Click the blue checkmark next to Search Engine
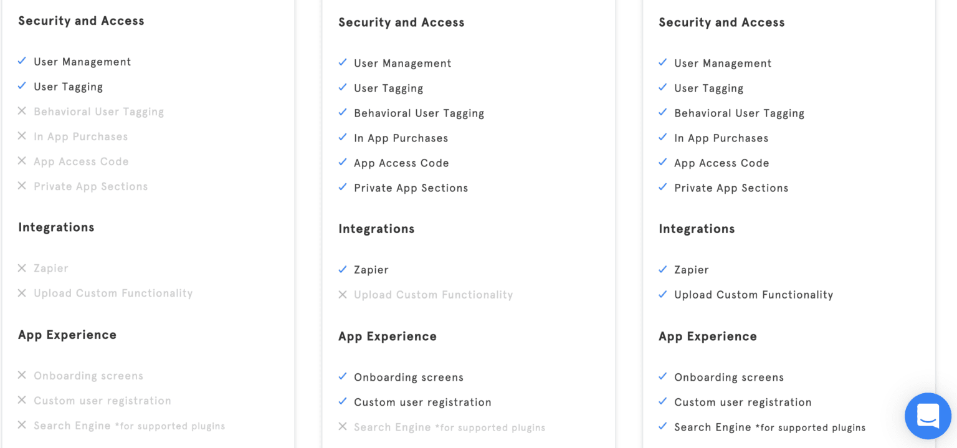The image size is (957, 448). point(662,427)
